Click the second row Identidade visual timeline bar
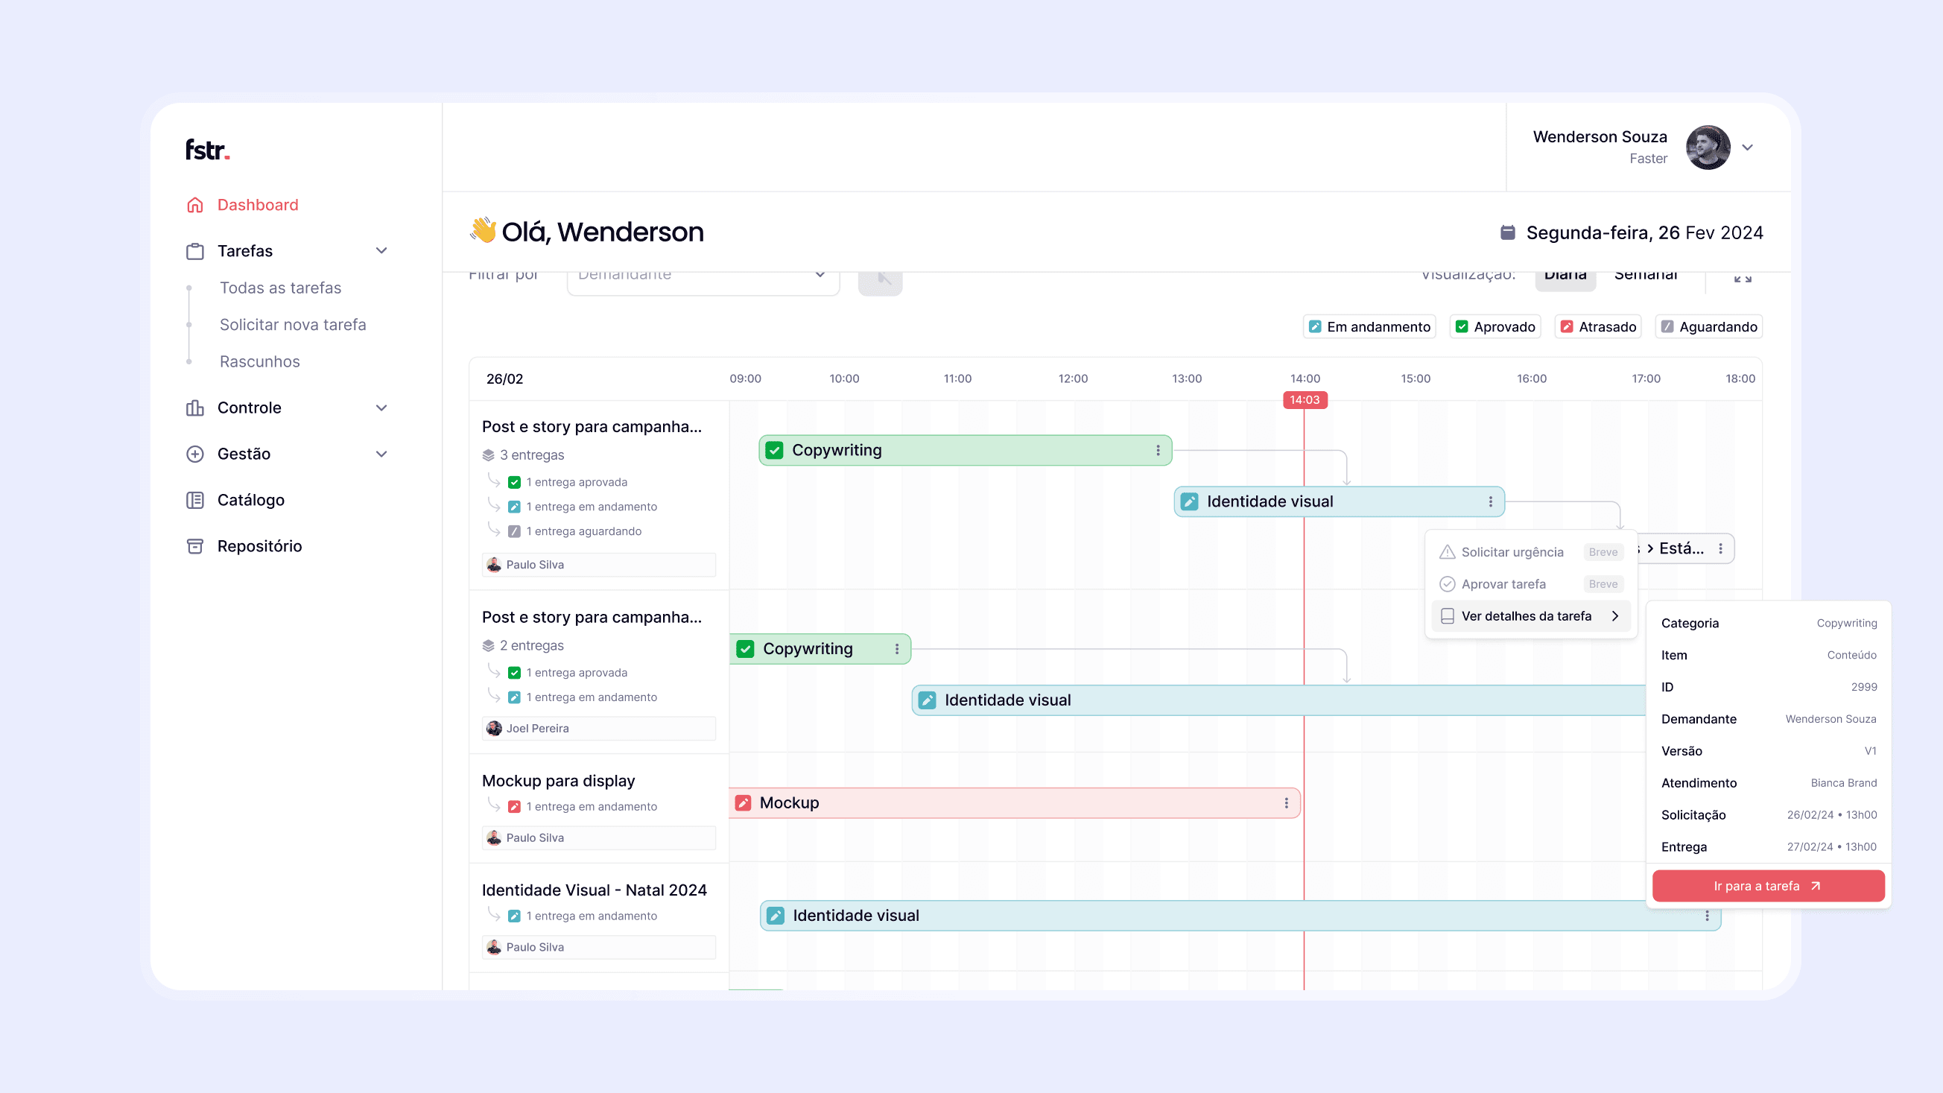 [1278, 701]
